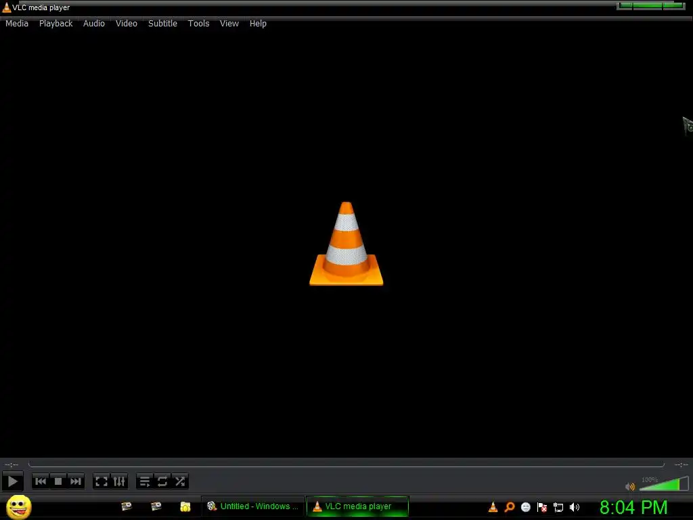The image size is (693, 520).
Task: Click the 8:04 PM clock
Action: click(x=633, y=507)
